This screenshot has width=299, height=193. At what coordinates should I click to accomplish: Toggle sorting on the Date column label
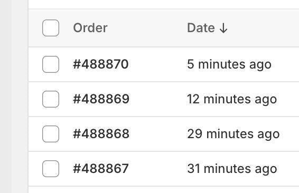click(201, 28)
